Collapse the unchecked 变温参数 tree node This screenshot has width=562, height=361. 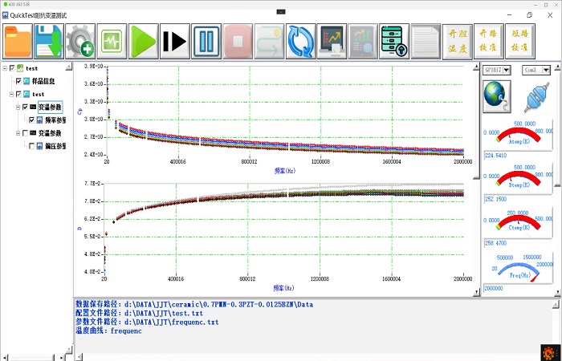pyautogui.click(x=18, y=133)
